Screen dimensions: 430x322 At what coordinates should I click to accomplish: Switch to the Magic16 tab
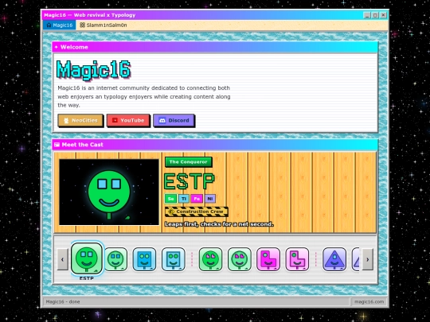tap(60, 25)
